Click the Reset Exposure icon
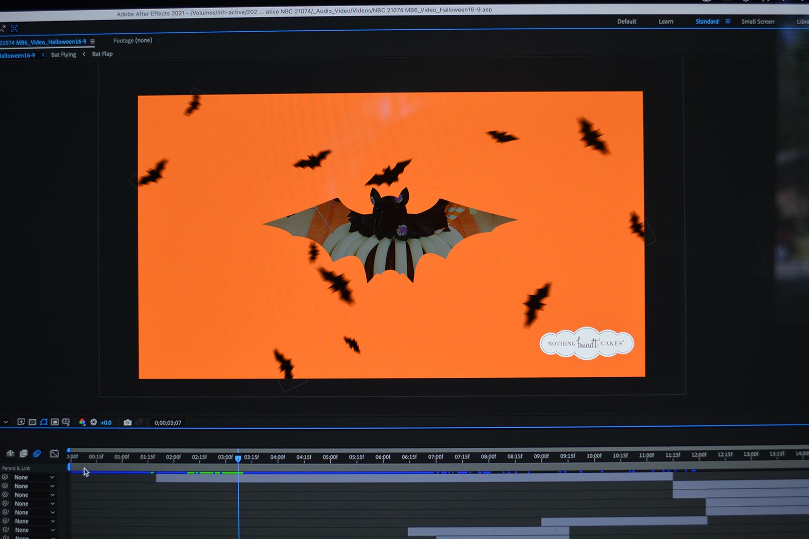The height and width of the screenshot is (539, 809). [x=93, y=422]
